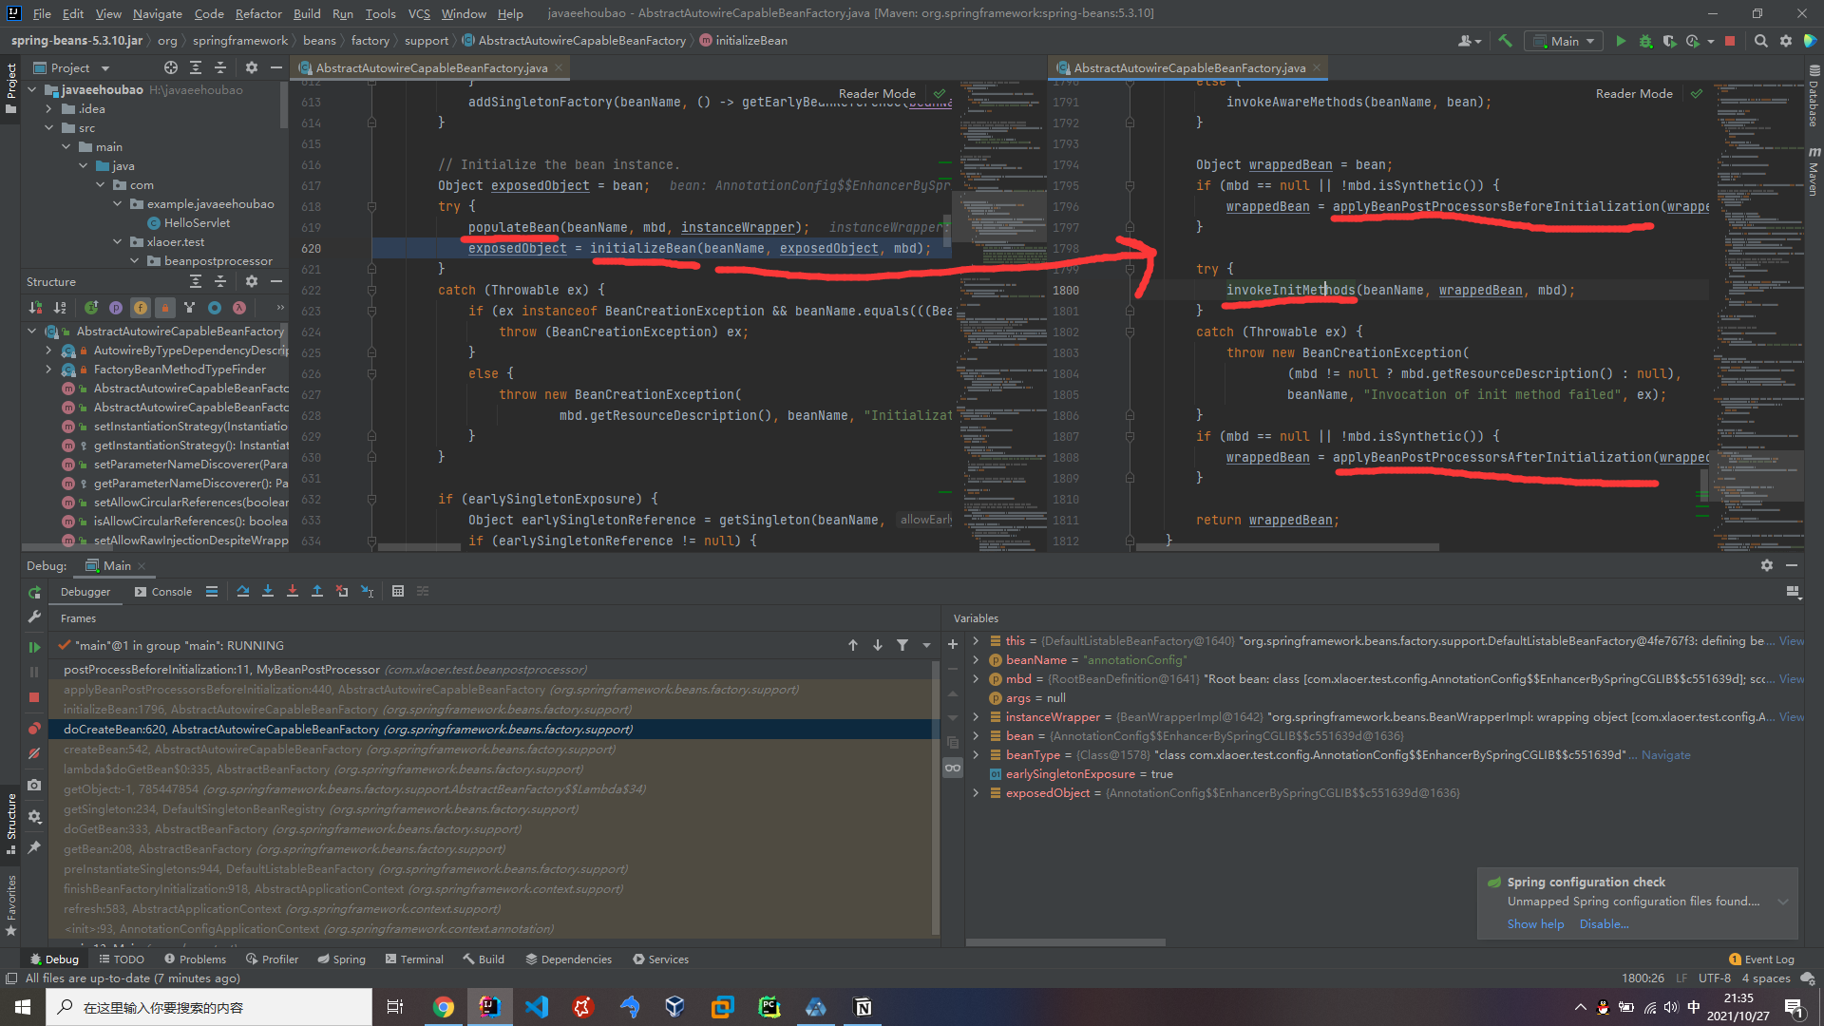The height and width of the screenshot is (1026, 1824).
Task: Open Evaluate Expression calculator icon
Action: (x=398, y=591)
